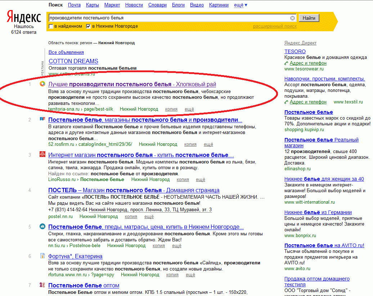Toggle the 'в найденном' checkbox
Screen dimensions: 373x296
pyautogui.click(x=51, y=26)
